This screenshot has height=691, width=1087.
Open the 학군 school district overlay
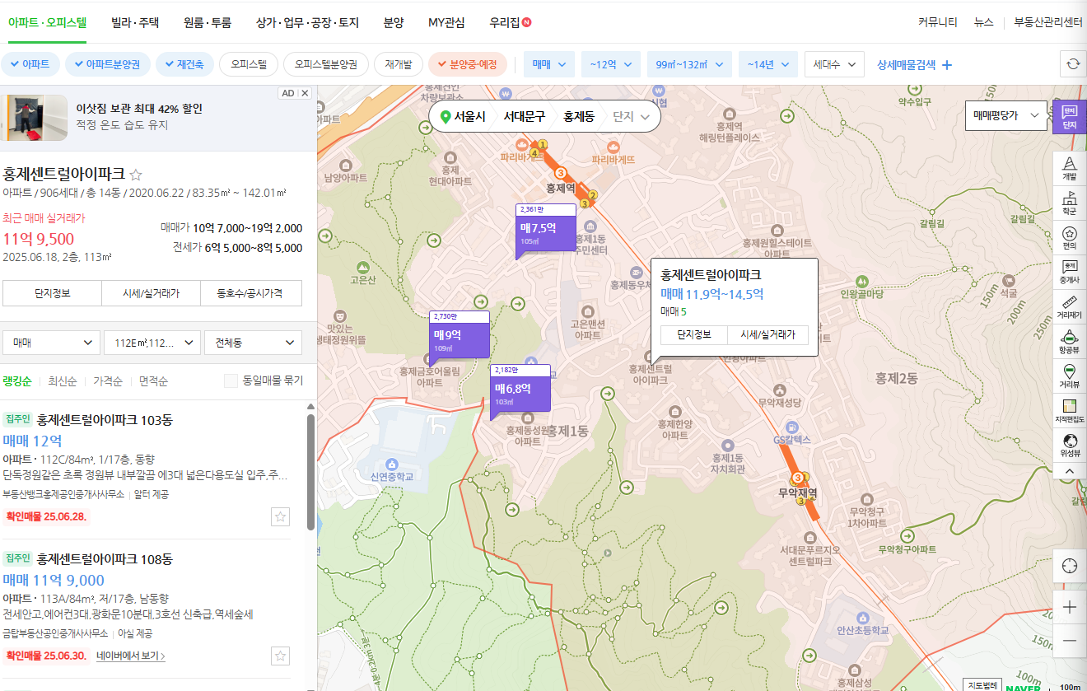click(x=1070, y=202)
